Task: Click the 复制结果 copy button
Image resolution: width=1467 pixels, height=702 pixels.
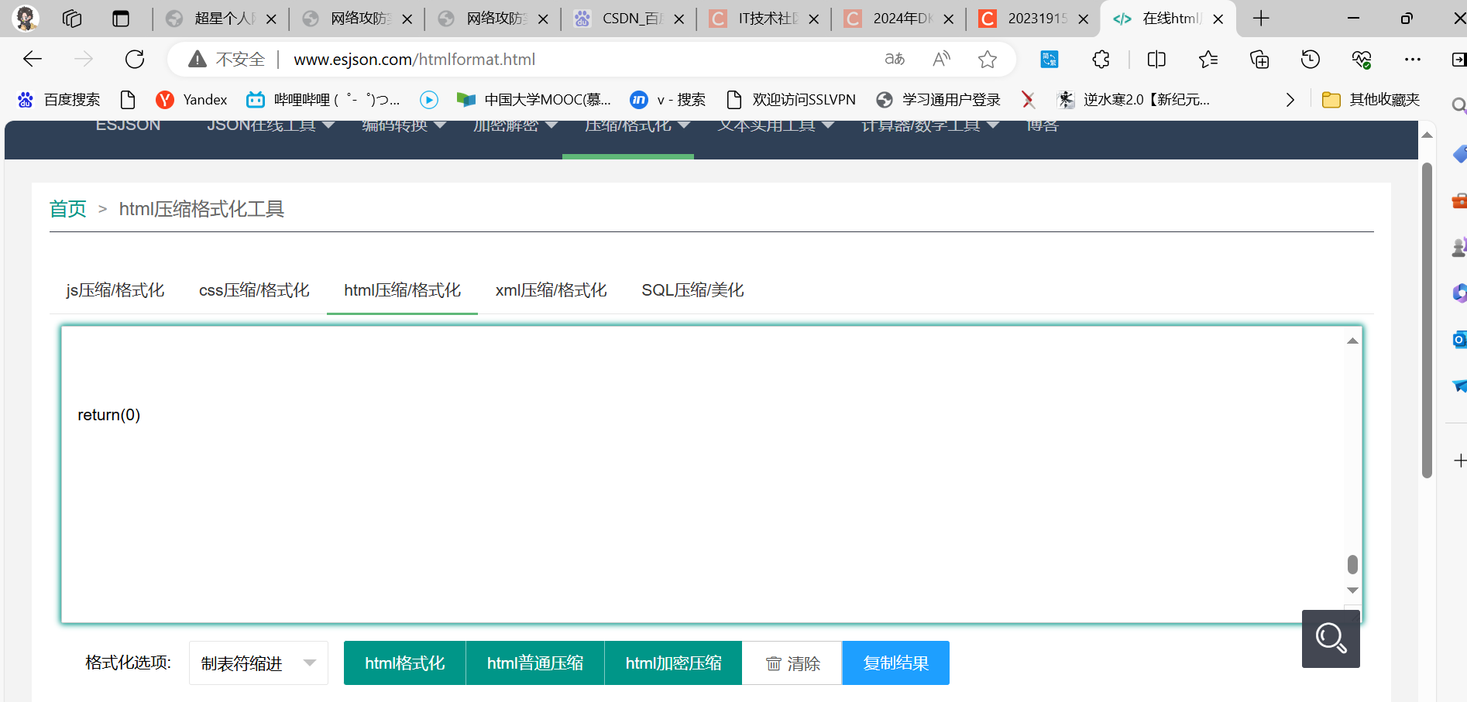Action: [896, 663]
